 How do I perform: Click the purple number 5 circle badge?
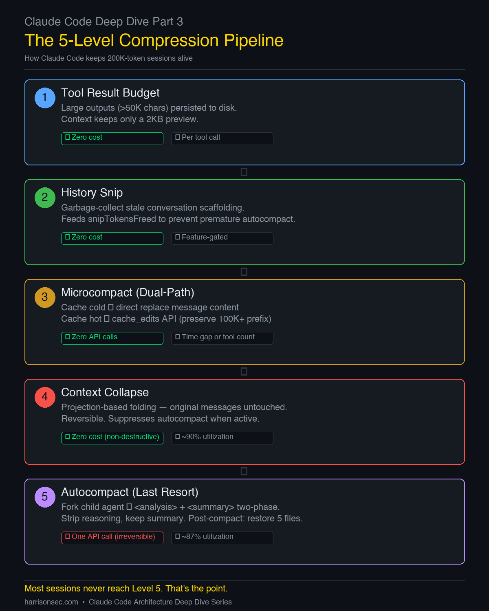click(45, 497)
